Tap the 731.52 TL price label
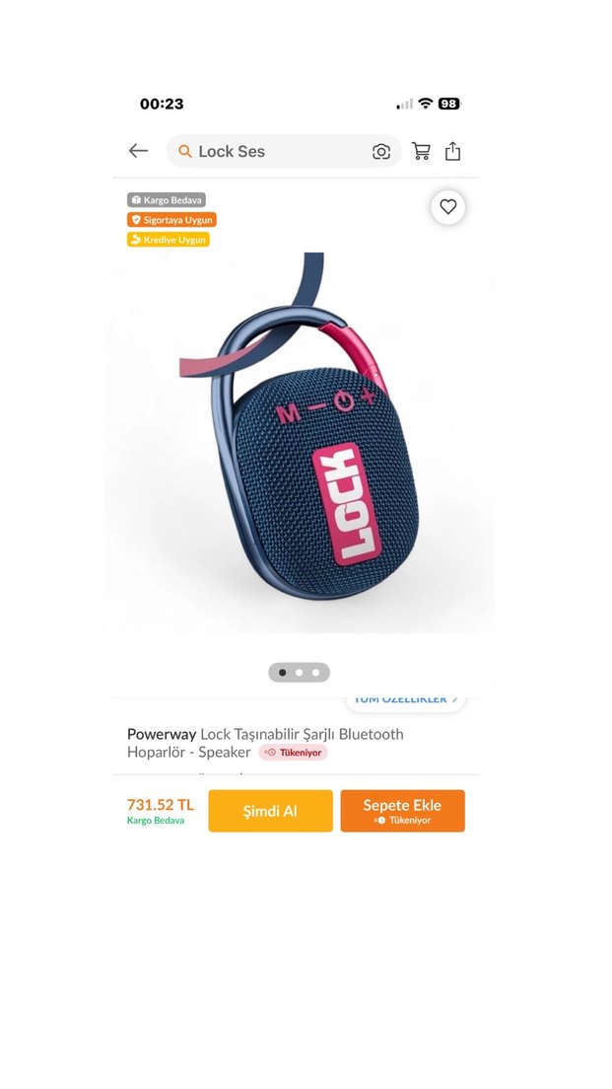 point(161,805)
